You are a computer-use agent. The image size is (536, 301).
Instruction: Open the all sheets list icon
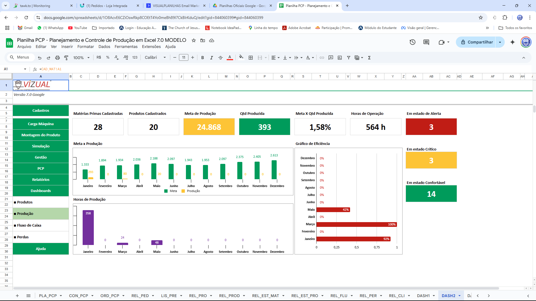(x=28, y=296)
